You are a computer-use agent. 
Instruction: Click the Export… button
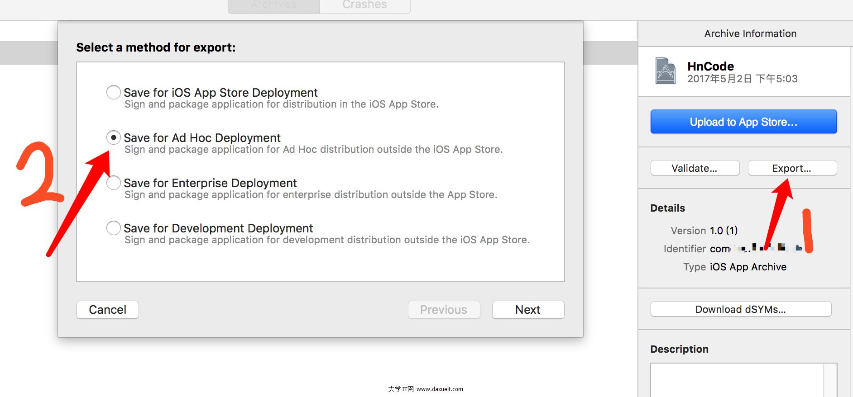(x=792, y=168)
